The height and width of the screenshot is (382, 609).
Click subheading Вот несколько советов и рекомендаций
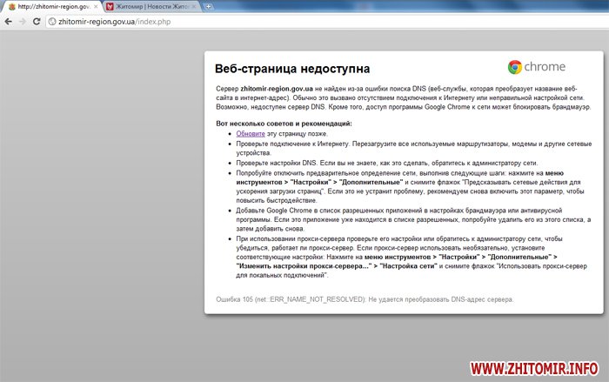point(284,124)
